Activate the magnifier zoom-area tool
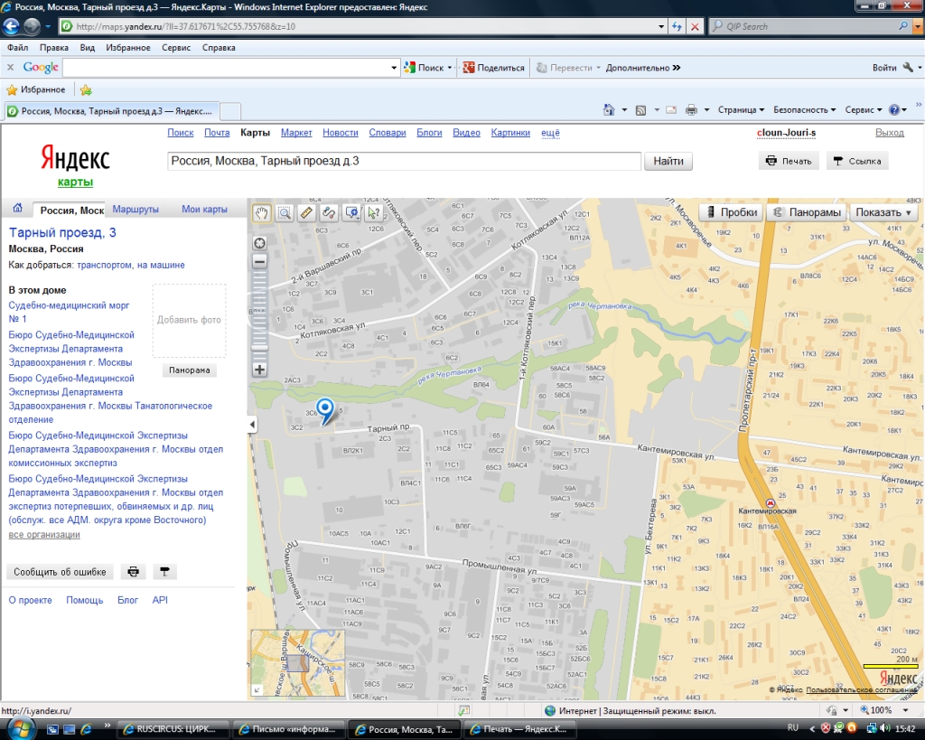The image size is (925, 740). click(285, 213)
